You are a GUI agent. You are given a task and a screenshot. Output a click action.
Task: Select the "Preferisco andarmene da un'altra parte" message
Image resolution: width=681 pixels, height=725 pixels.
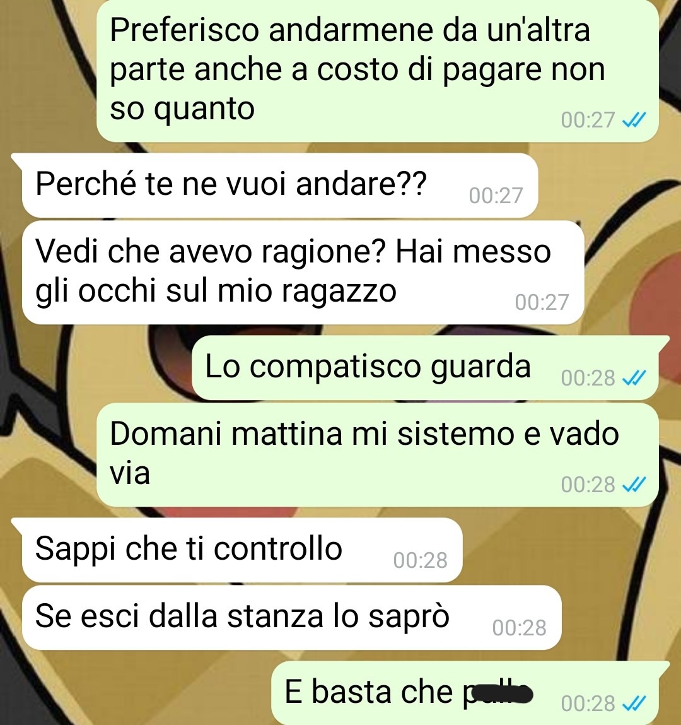tap(378, 70)
